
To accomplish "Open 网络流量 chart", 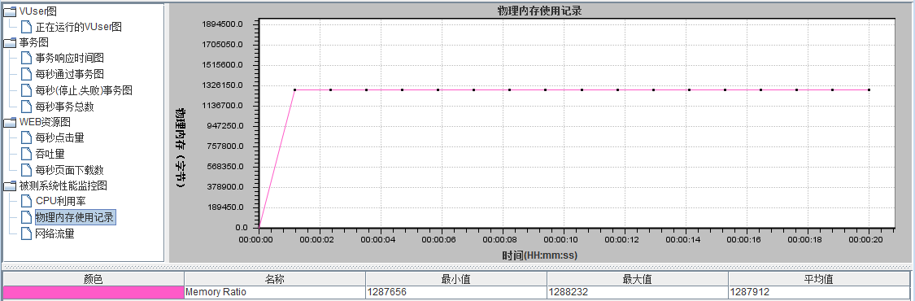I will point(54,233).
